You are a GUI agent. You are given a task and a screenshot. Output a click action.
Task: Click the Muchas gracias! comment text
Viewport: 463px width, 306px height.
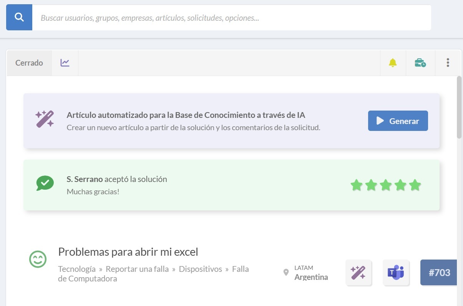point(93,191)
